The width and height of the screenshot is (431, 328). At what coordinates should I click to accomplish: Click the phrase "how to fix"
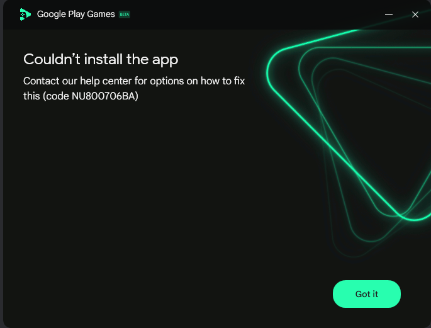tap(223, 81)
